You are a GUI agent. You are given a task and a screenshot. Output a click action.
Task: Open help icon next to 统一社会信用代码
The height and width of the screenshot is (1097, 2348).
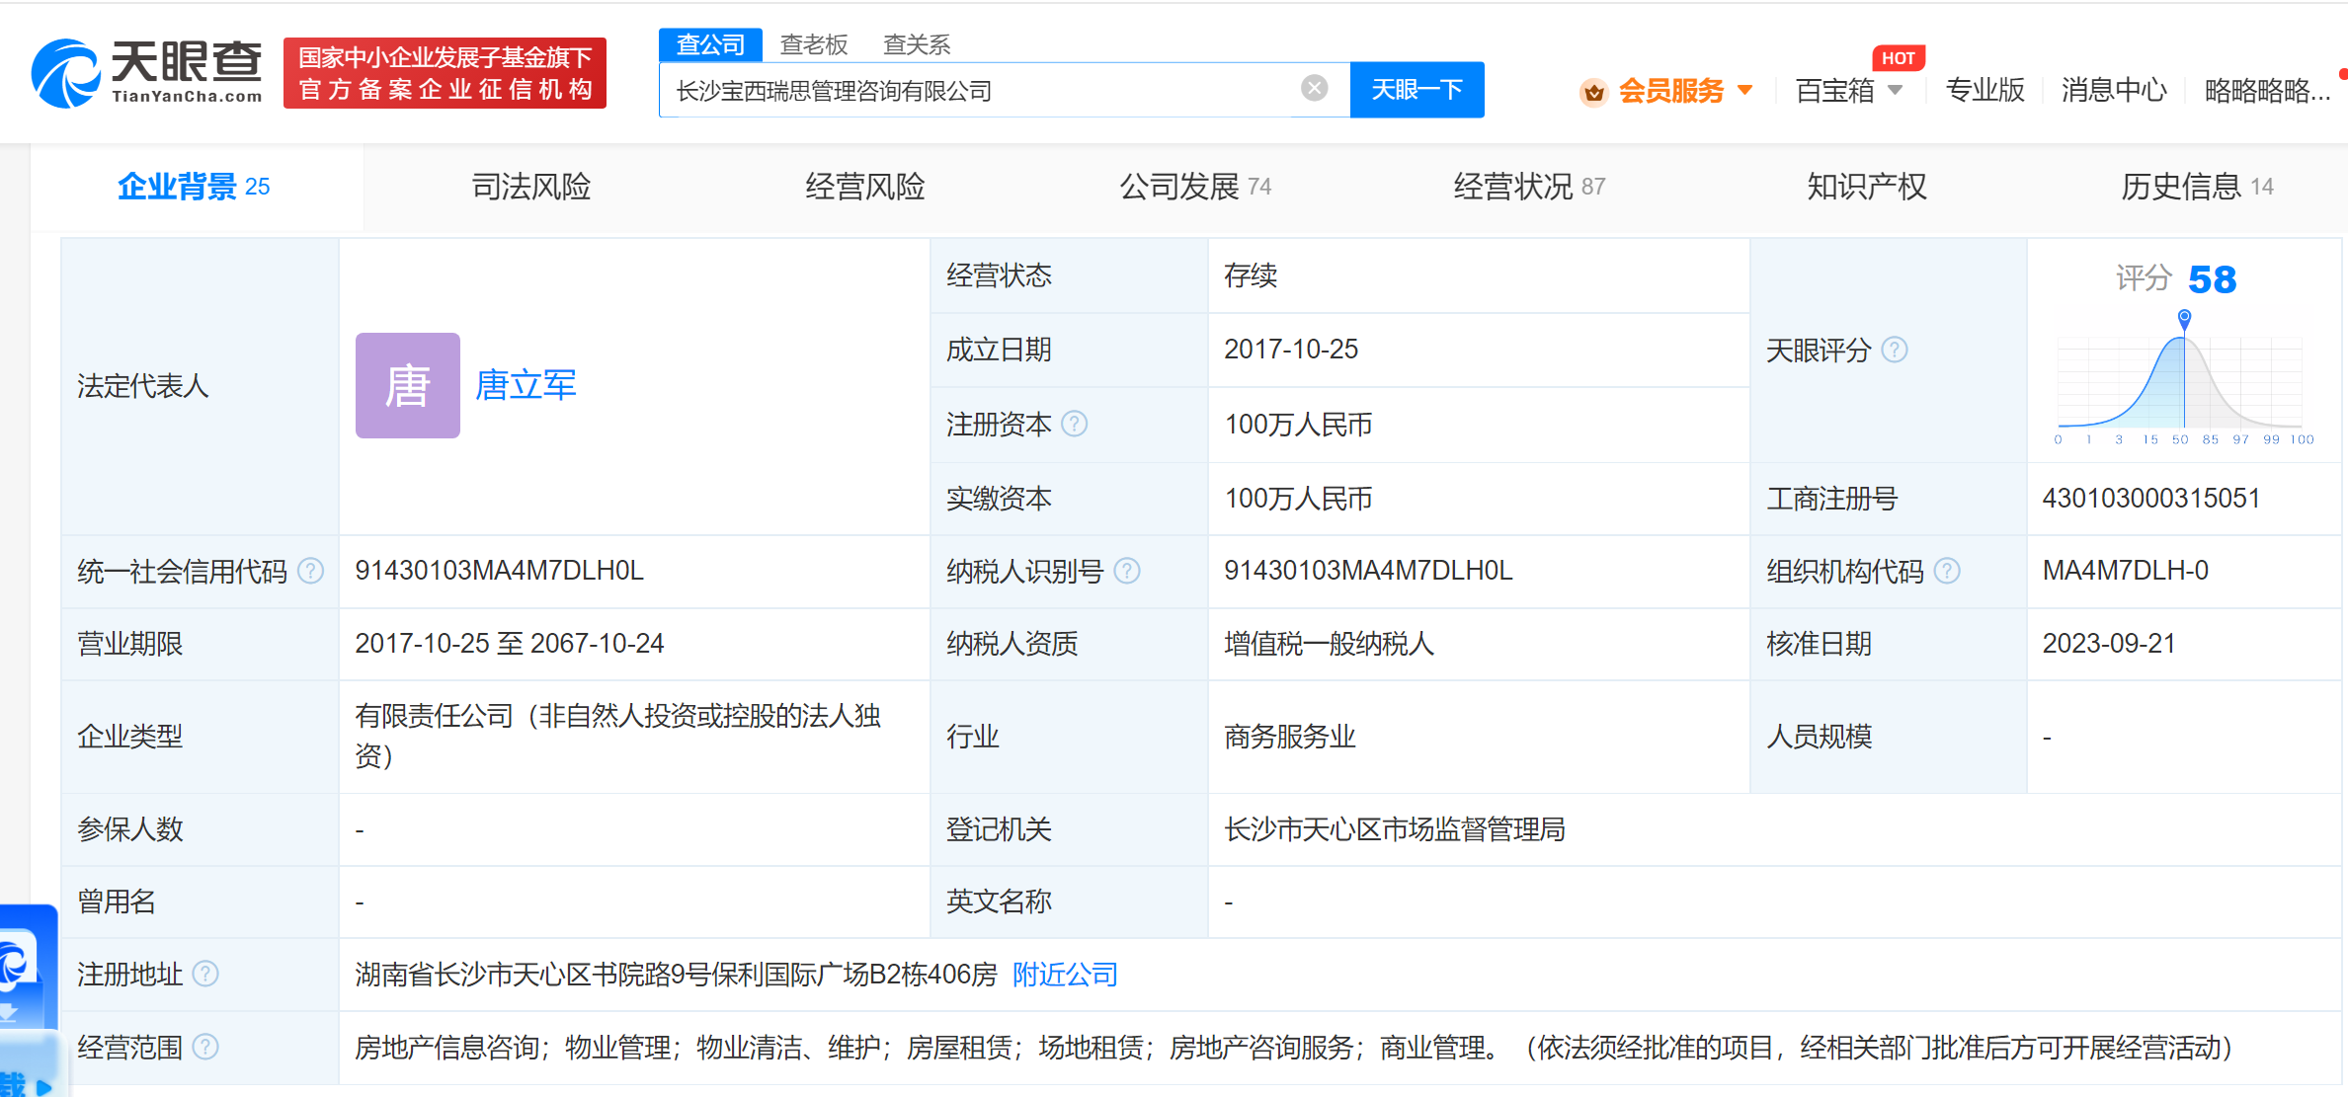310,571
